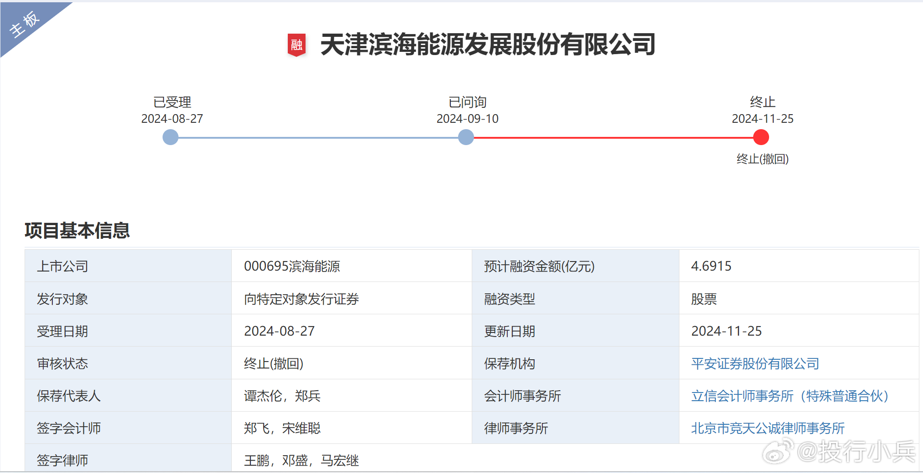Select the 已受理 timeline dot

170,137
